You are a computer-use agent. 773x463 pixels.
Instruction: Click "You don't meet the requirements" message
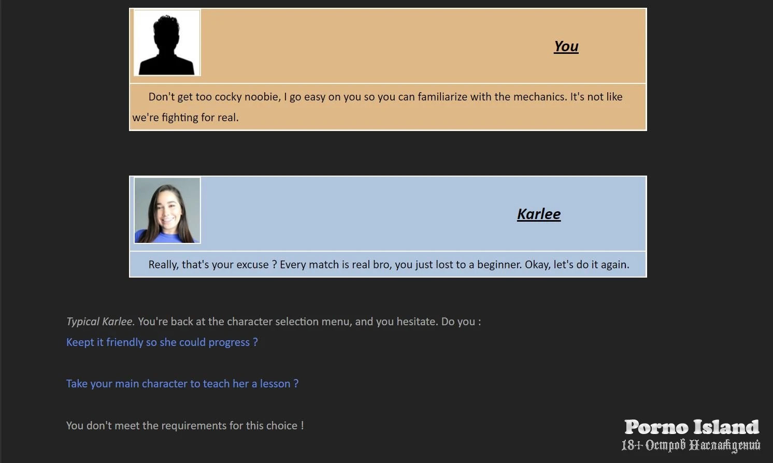[x=184, y=426]
